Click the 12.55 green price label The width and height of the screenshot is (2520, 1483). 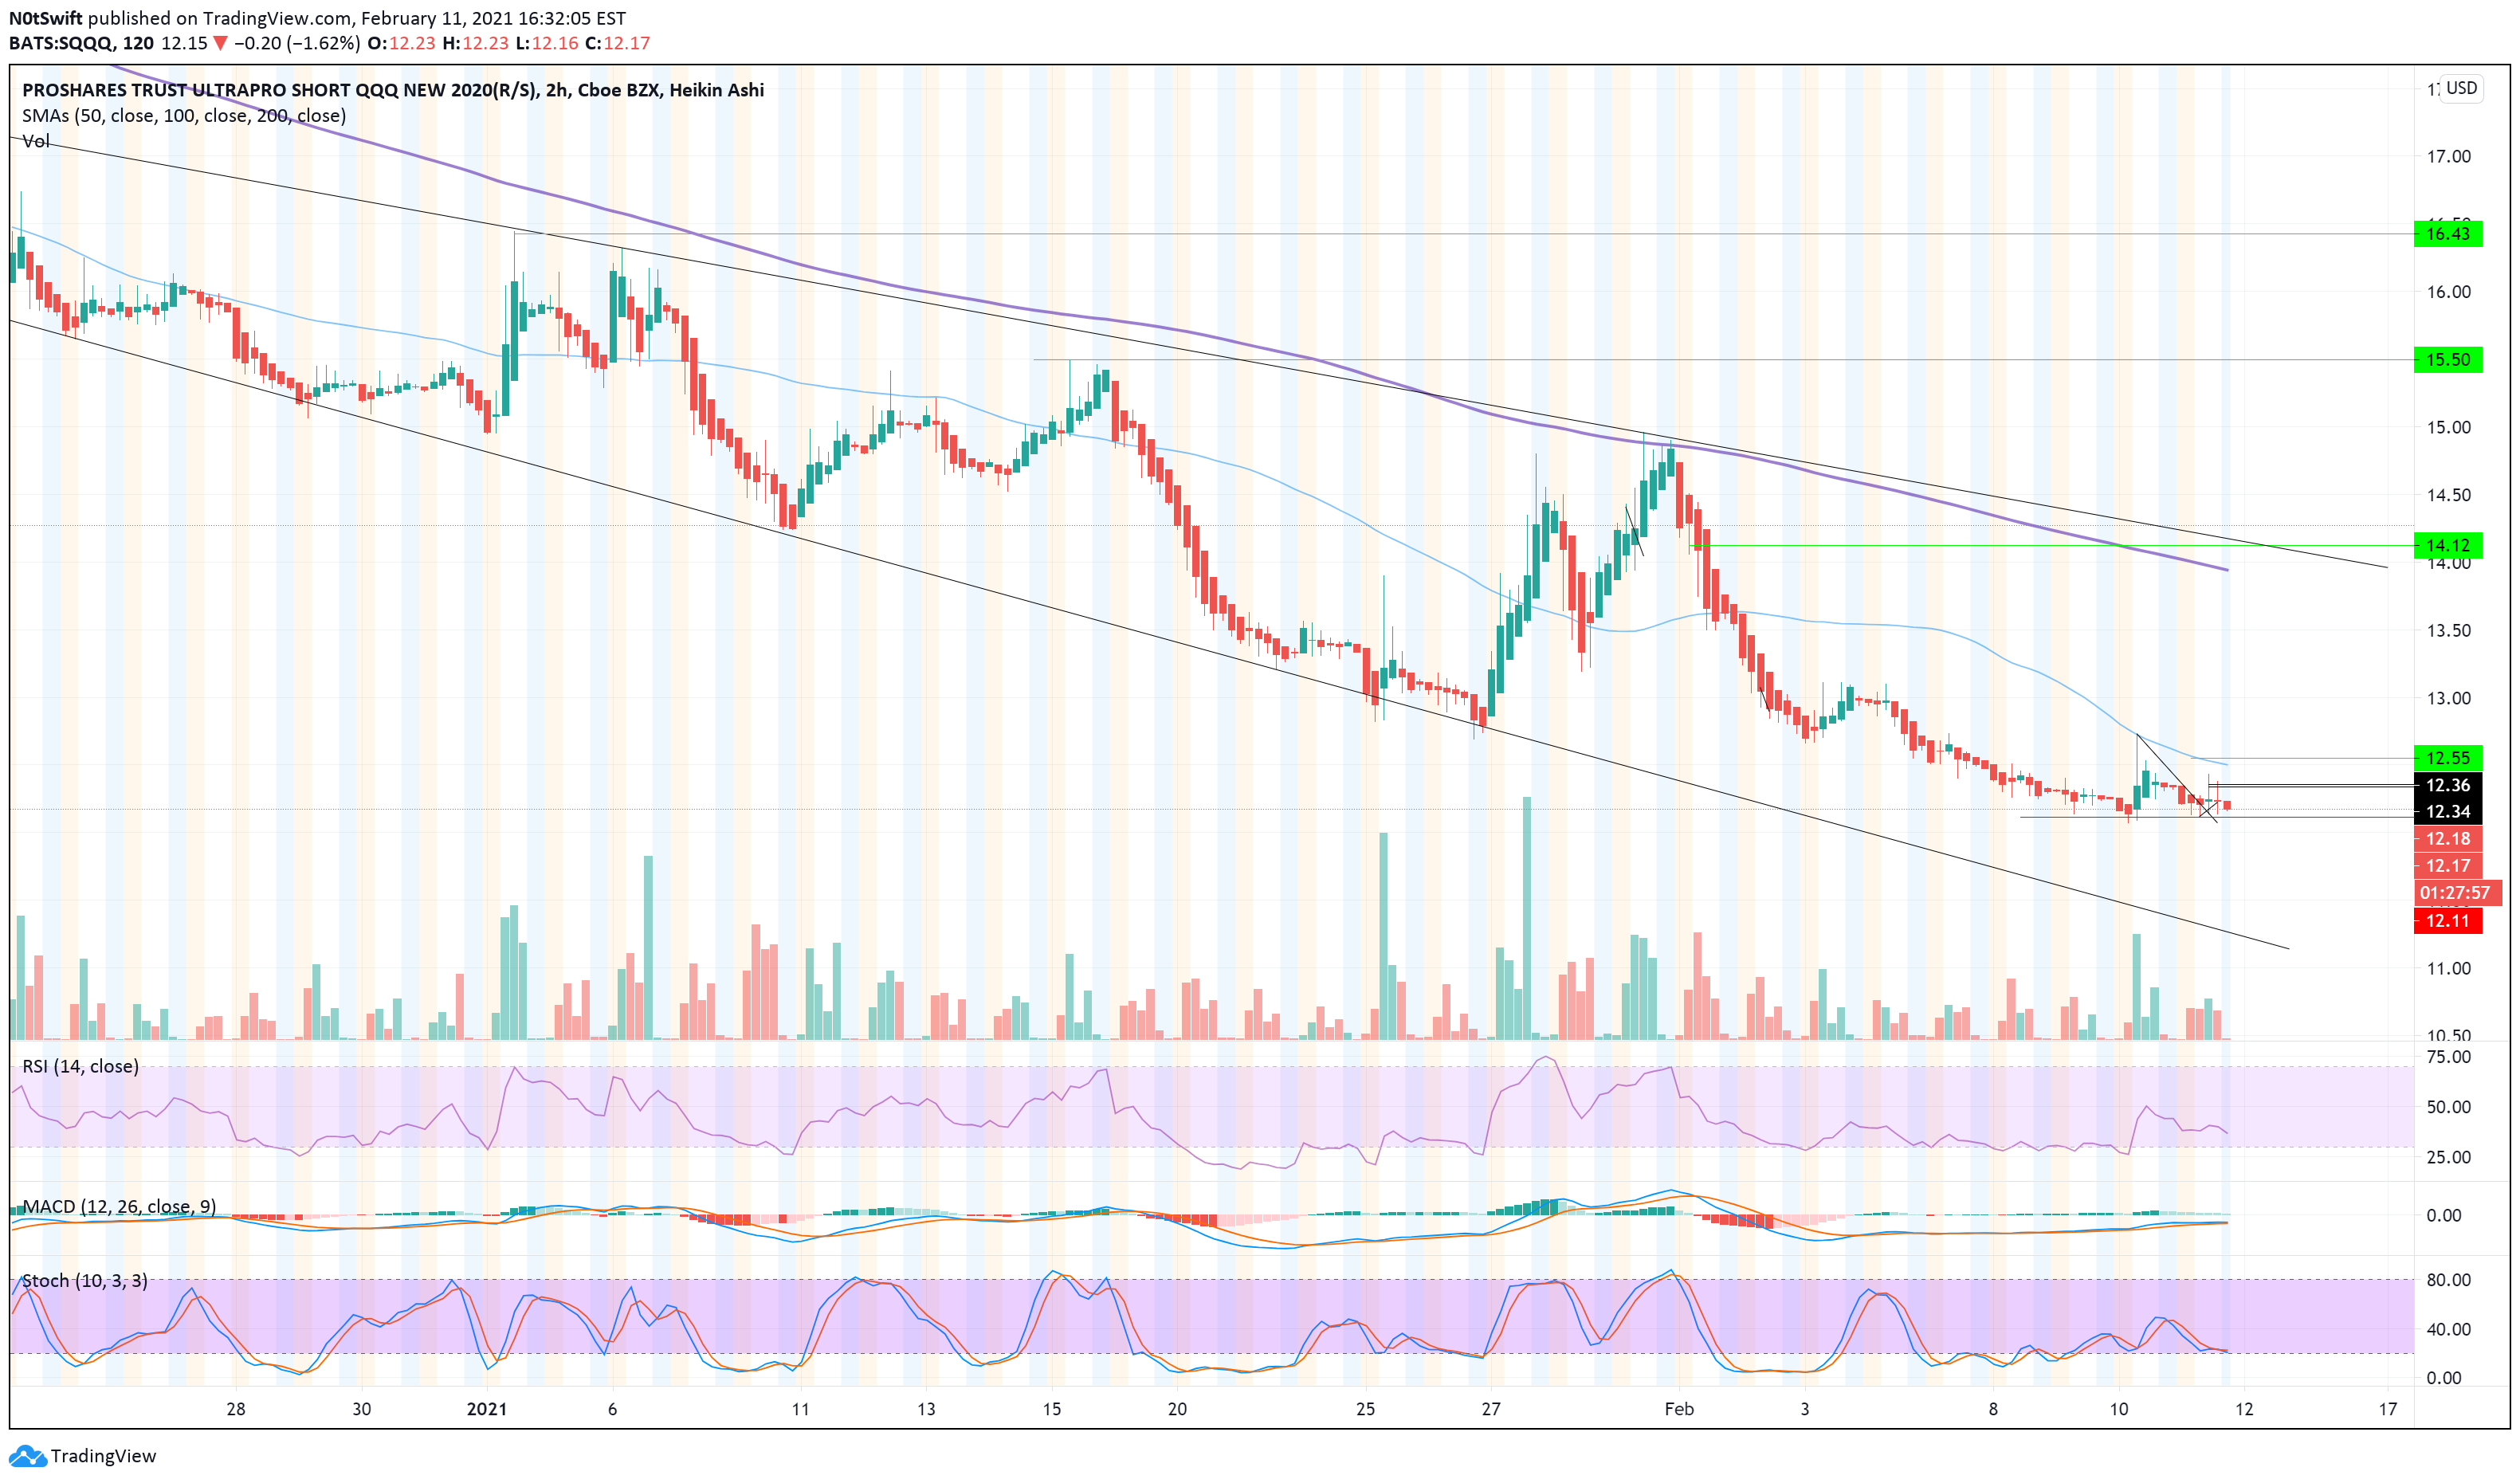coord(2447,758)
